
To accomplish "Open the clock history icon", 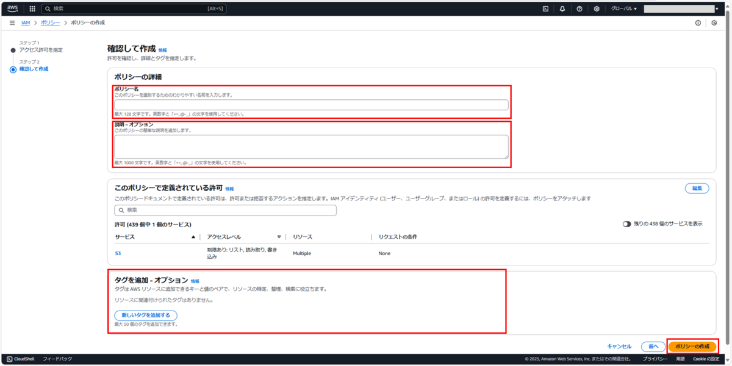I will tap(714, 23).
